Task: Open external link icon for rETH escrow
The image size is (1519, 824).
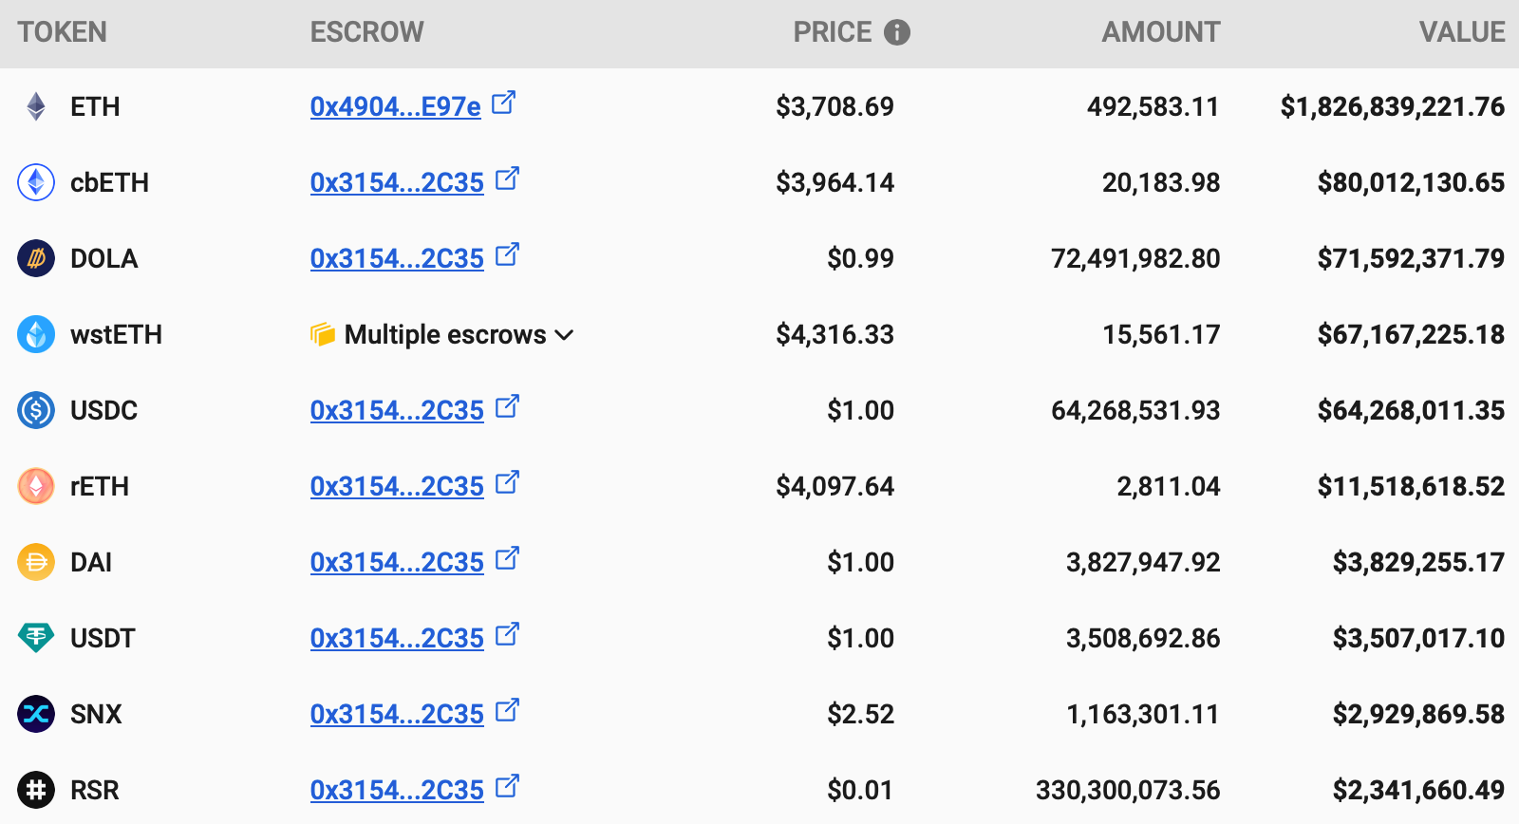Action: tap(508, 482)
